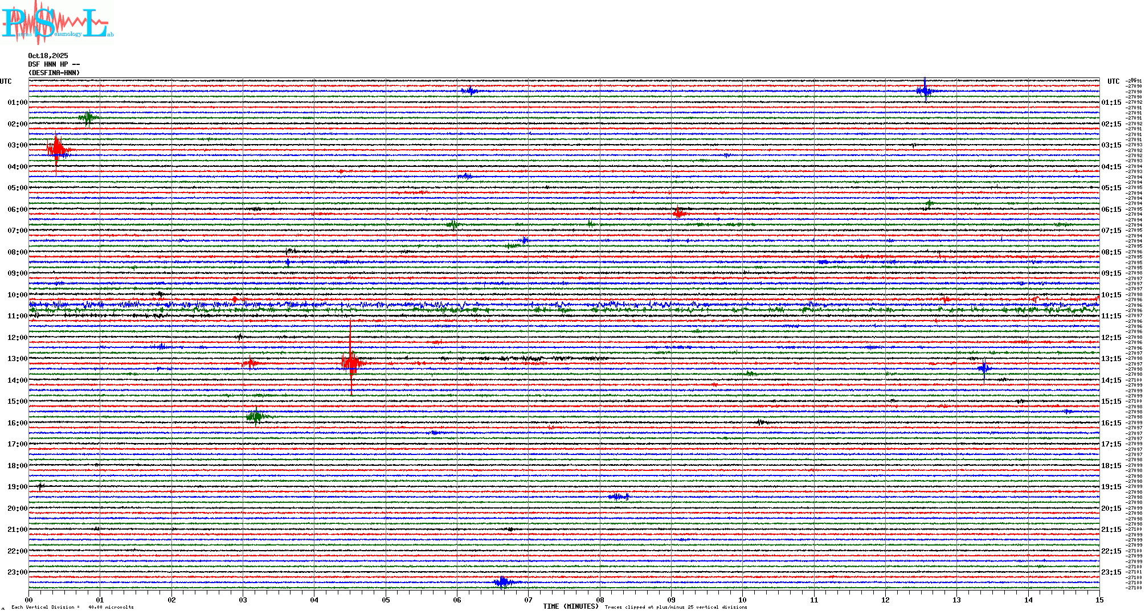Click the TIME (MINUTES) axis title
This screenshot has height=615, width=1145.
pos(571,606)
